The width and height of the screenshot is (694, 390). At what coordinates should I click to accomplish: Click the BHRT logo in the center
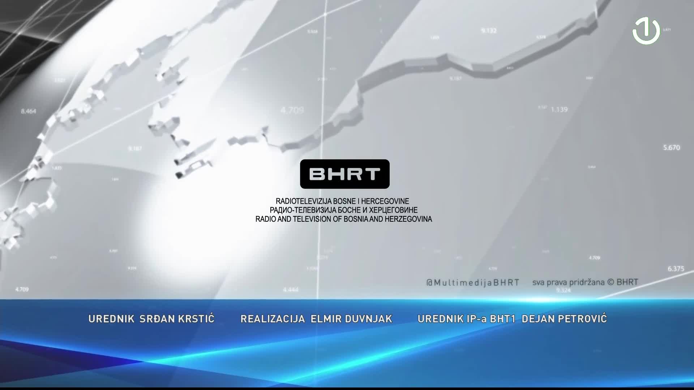point(344,174)
